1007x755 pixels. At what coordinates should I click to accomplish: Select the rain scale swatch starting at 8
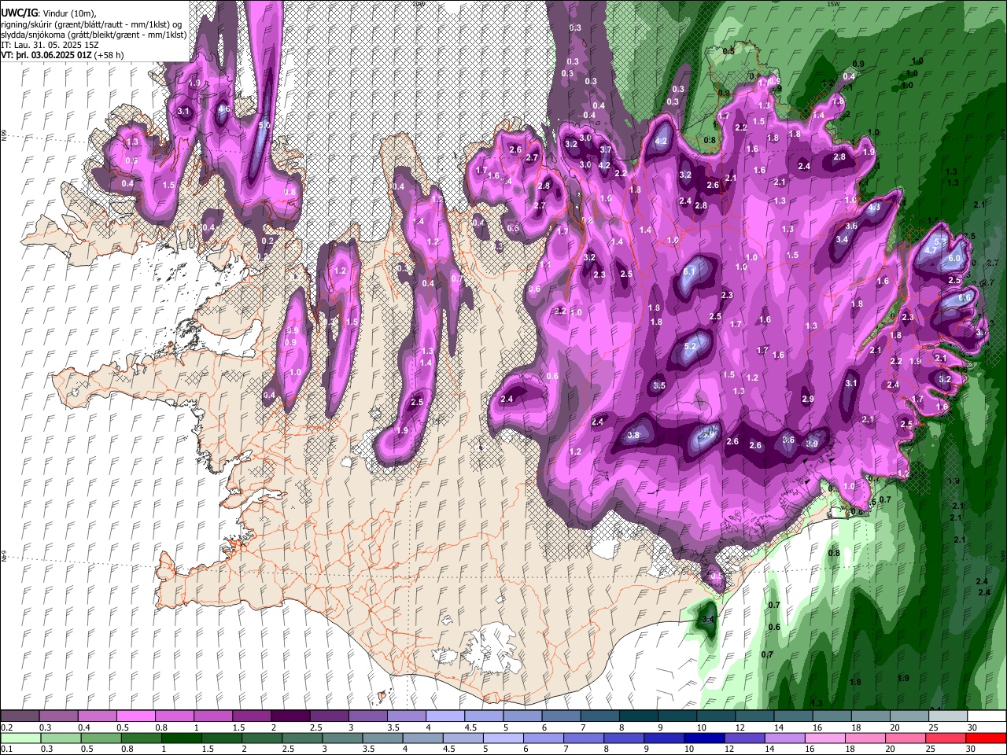624,738
